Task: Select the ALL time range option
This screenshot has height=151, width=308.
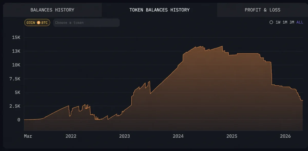Action: [300, 22]
